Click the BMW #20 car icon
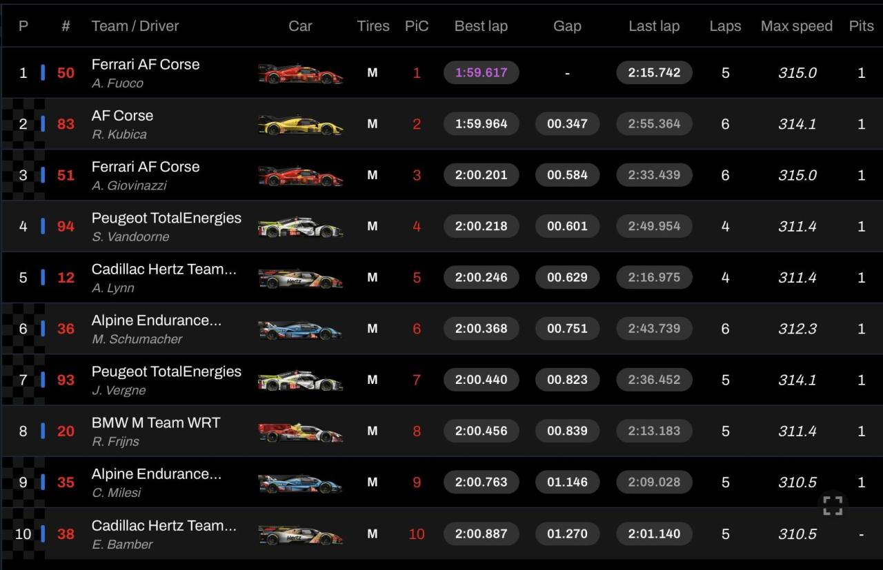This screenshot has height=570, width=883. [x=300, y=432]
